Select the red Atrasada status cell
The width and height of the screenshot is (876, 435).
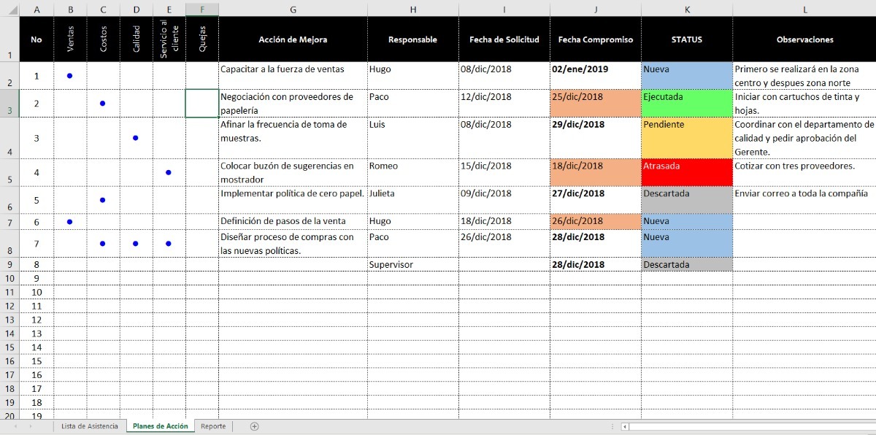pos(687,173)
